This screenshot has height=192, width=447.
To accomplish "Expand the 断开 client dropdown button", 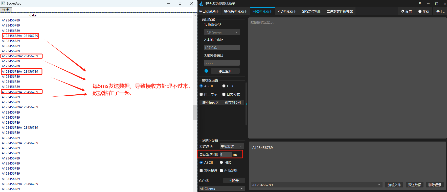I will pos(234,181).
